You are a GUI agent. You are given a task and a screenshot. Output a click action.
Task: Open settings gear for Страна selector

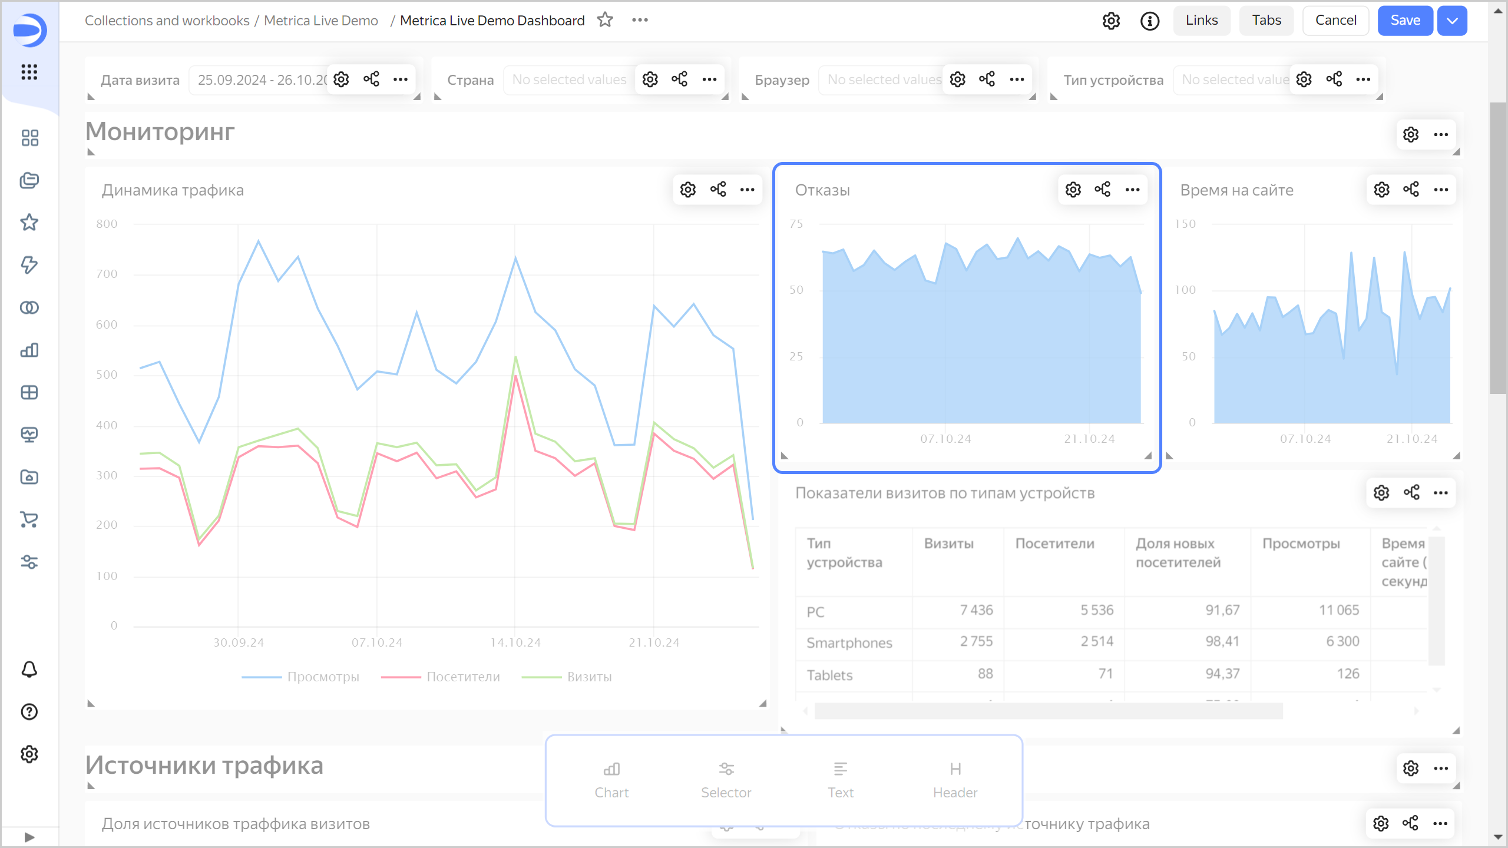coord(650,79)
